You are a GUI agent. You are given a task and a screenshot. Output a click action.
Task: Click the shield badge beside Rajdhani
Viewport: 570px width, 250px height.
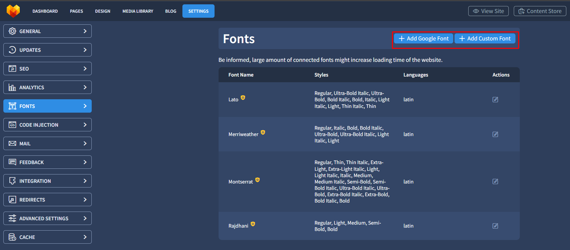253,224
